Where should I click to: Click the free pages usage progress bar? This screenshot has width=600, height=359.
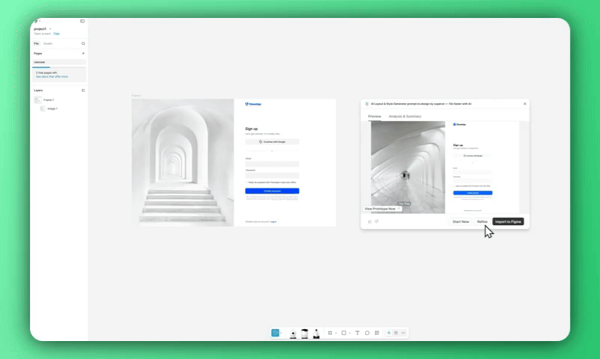(x=59, y=67)
